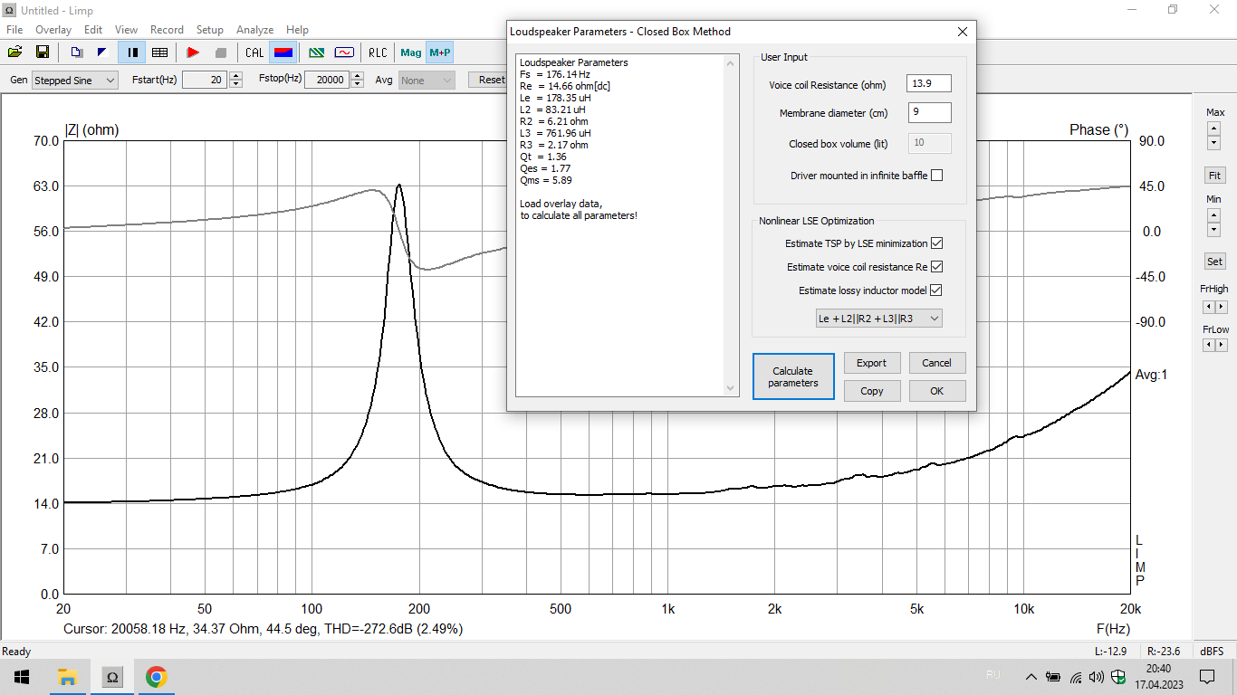This screenshot has width=1237, height=695.
Task: Uncheck Estimate lossy inductor model
Action: click(936, 290)
